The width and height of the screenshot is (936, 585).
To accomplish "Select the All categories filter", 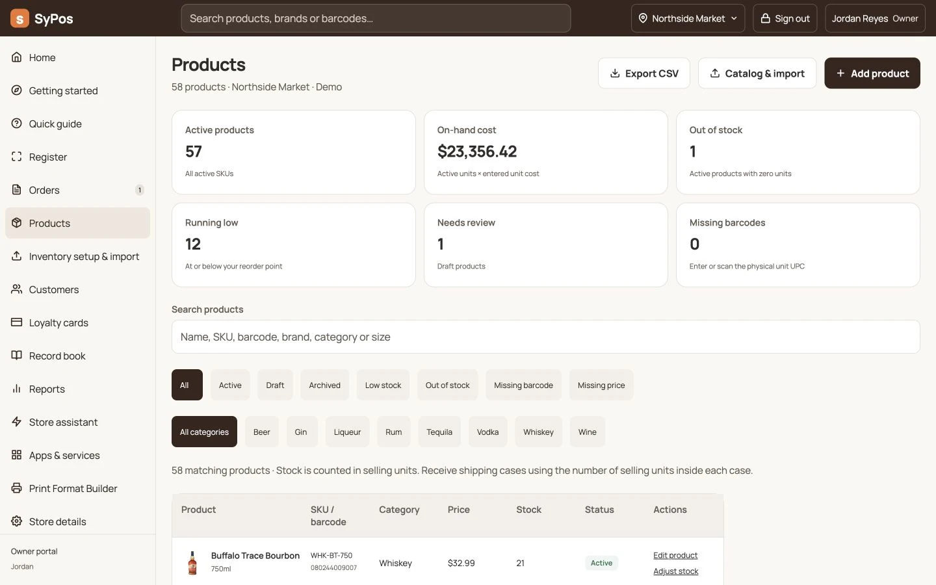I will [x=204, y=432].
